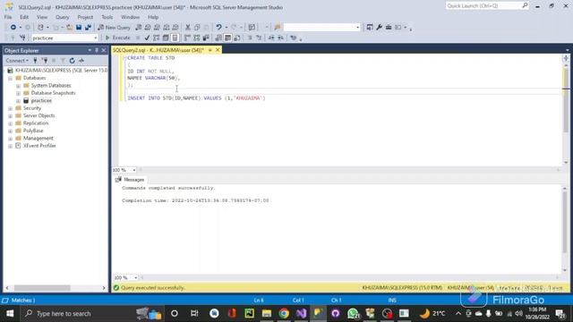
Task: Expand the Security folder node
Action: coord(10,108)
